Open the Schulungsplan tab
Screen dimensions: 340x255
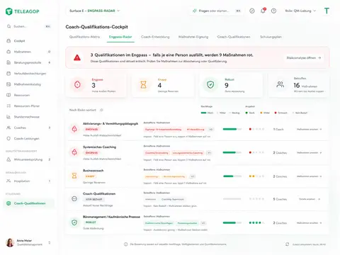point(271,37)
